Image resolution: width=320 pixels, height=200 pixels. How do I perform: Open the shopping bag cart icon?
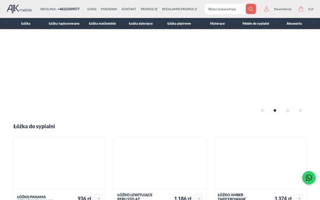pyautogui.click(x=301, y=9)
